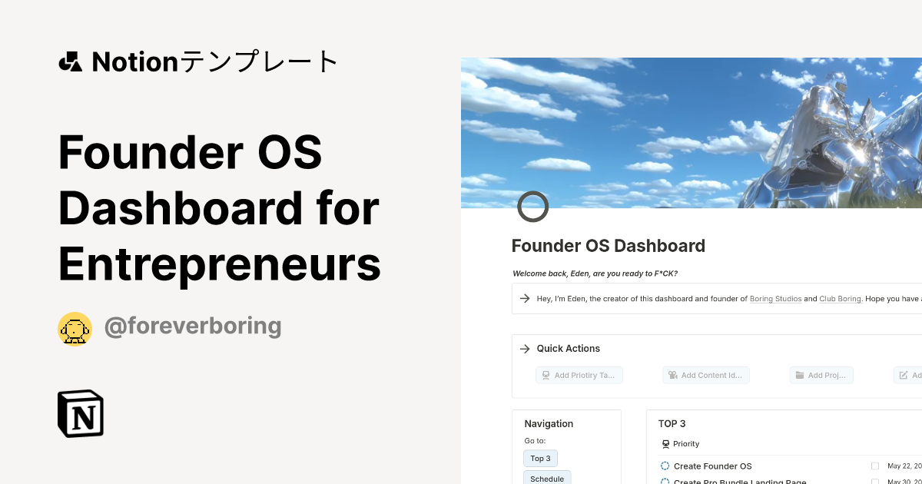Click the circular page icon above Founder OS Dashboard
The image size is (922, 484).
click(x=533, y=206)
